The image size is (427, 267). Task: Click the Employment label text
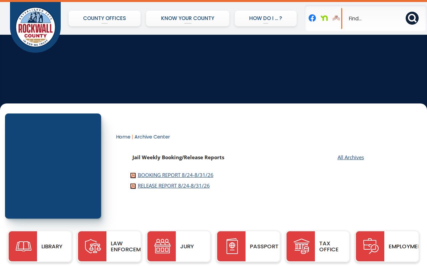click(403, 247)
